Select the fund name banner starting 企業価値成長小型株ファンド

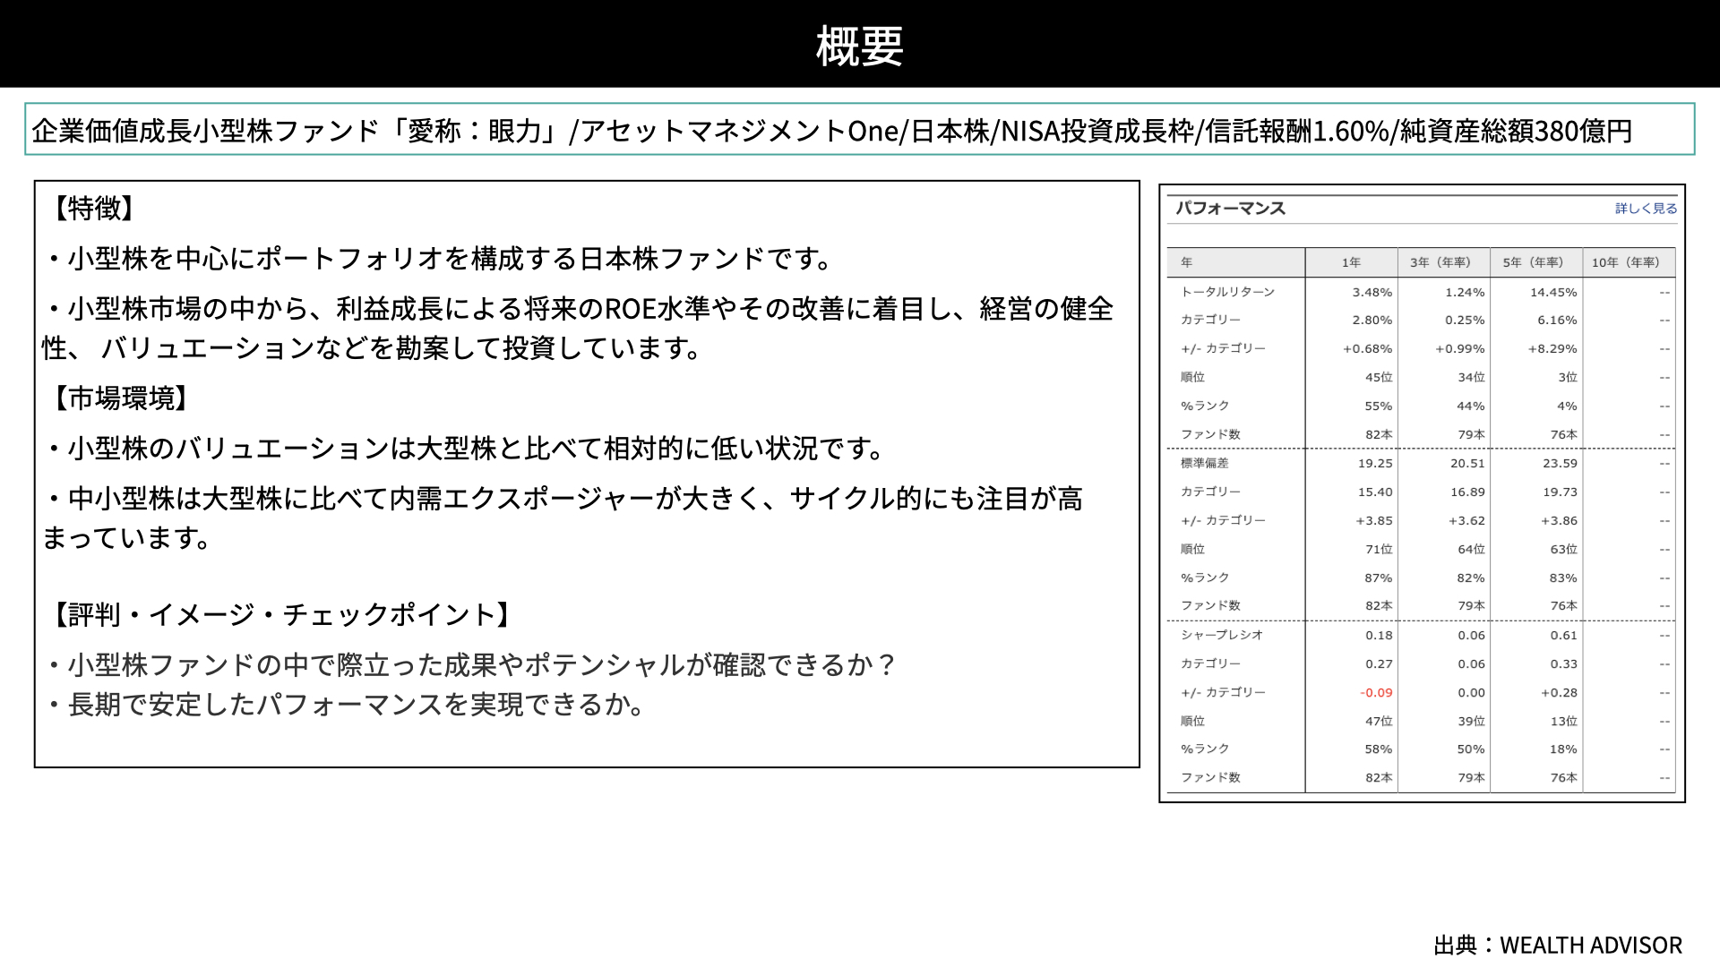coord(860,131)
